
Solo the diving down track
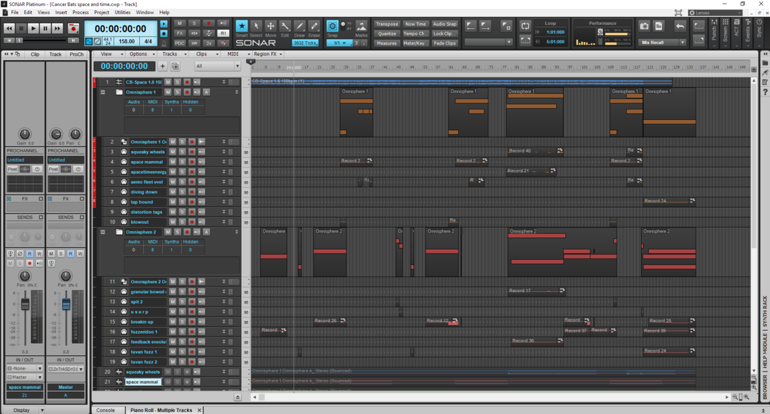point(182,192)
